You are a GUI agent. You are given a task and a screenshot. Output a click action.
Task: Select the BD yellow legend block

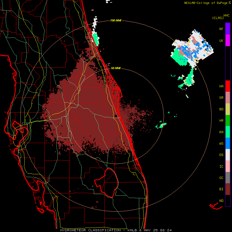point(228,109)
